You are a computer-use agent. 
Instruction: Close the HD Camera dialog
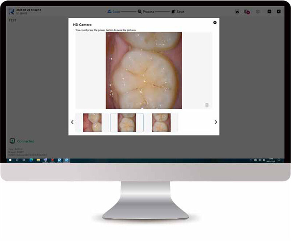coord(215,23)
